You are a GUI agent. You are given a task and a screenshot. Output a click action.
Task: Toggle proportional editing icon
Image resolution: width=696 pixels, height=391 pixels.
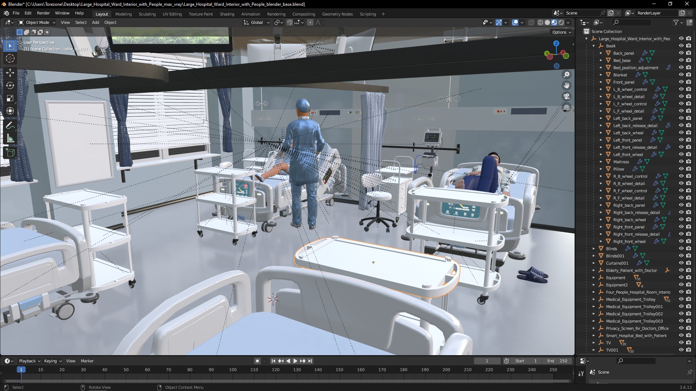[310, 22]
